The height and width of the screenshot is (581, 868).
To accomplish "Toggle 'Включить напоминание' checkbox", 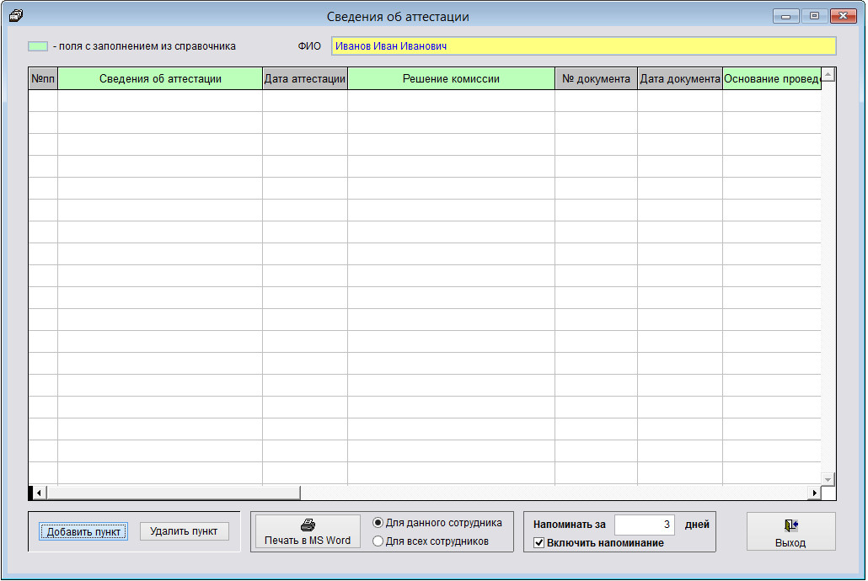I will [x=539, y=543].
